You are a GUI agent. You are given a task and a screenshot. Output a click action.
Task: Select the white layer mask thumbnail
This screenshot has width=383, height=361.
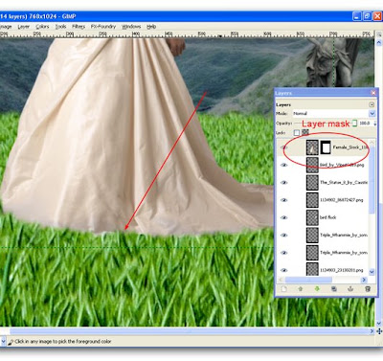[x=326, y=147]
